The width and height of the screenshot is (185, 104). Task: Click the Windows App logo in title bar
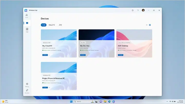coord(26,10)
